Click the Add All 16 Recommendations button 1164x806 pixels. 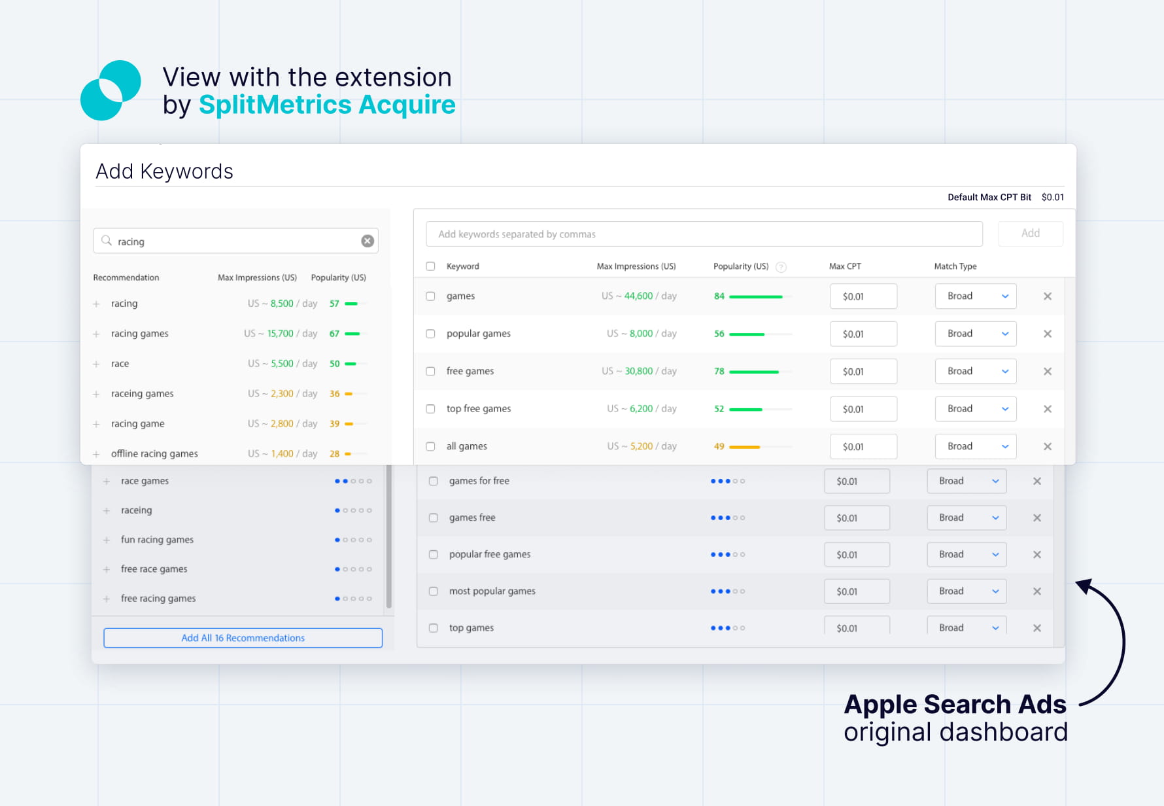243,638
